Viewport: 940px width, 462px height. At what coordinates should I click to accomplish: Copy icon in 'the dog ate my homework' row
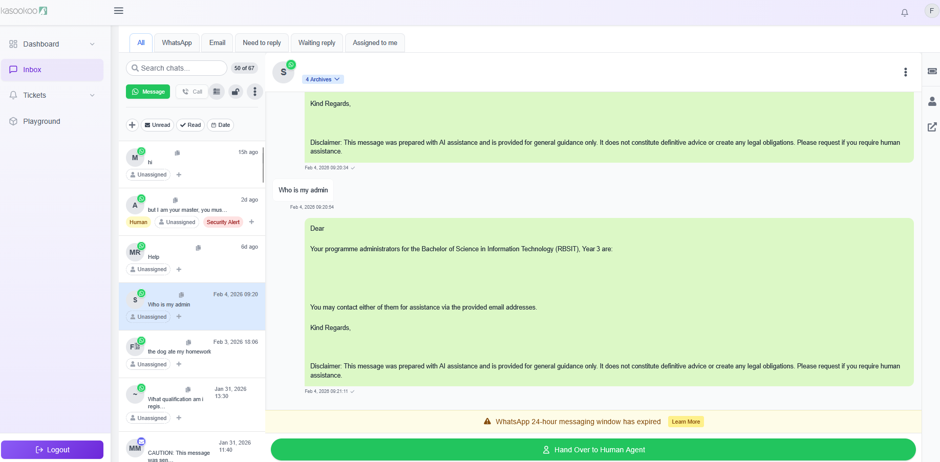pyautogui.click(x=188, y=342)
